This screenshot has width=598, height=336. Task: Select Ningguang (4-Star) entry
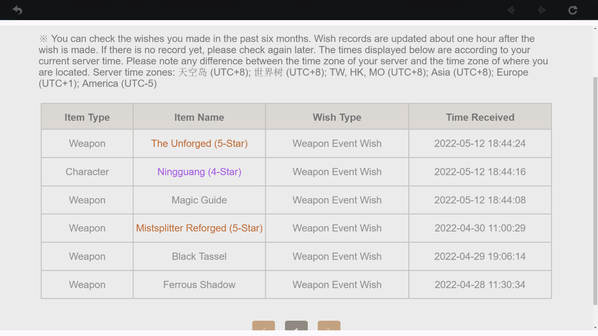pyautogui.click(x=199, y=172)
